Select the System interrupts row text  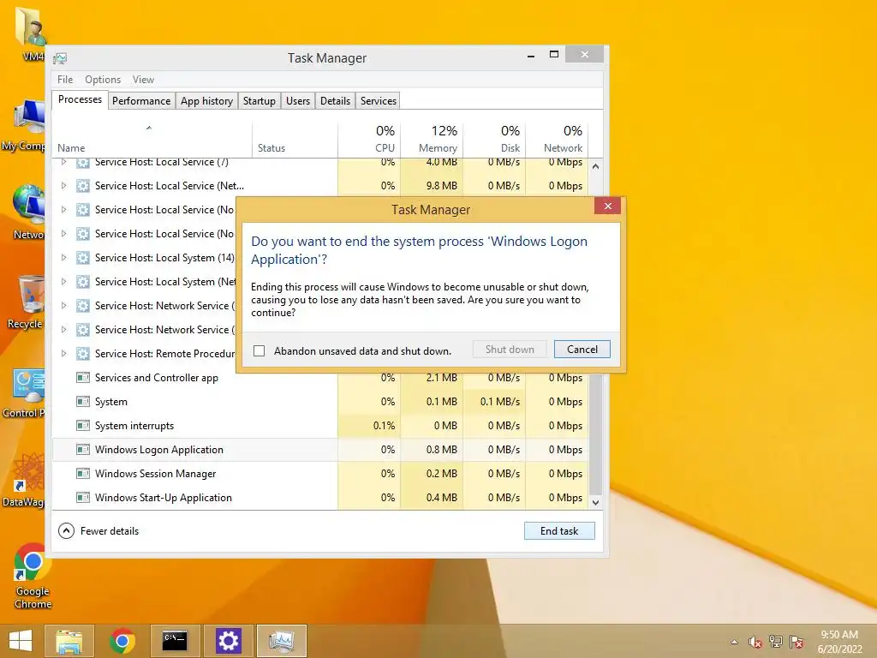tap(134, 426)
